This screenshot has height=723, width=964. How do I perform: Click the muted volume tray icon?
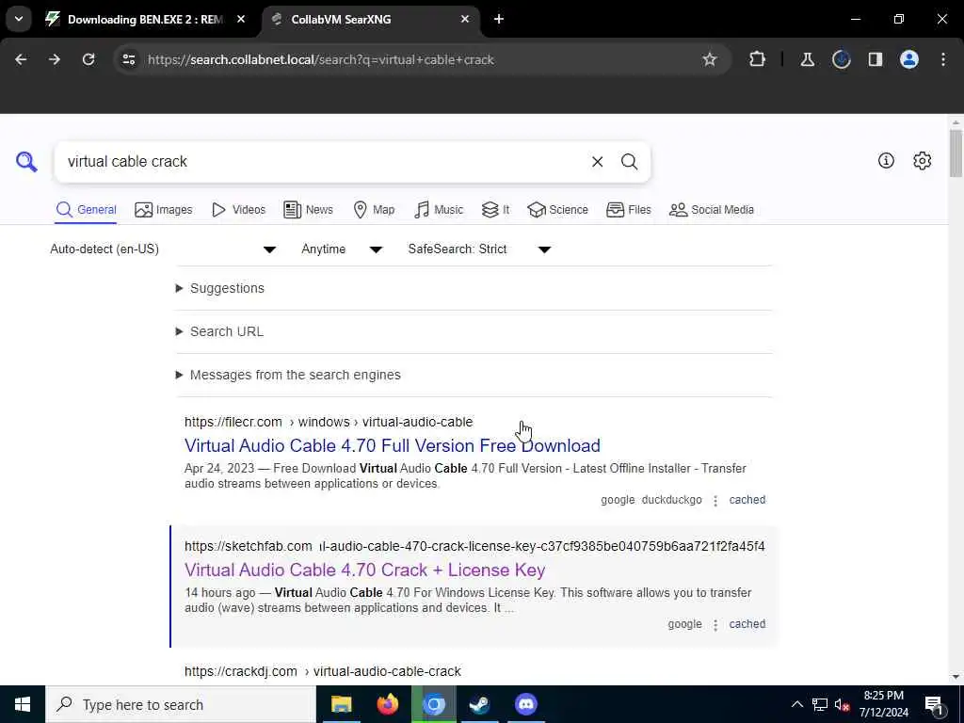843,704
